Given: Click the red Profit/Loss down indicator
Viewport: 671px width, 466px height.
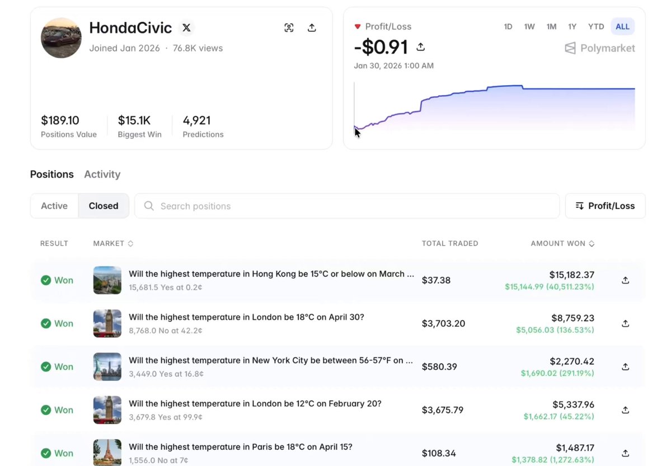Looking at the screenshot, I should [357, 26].
